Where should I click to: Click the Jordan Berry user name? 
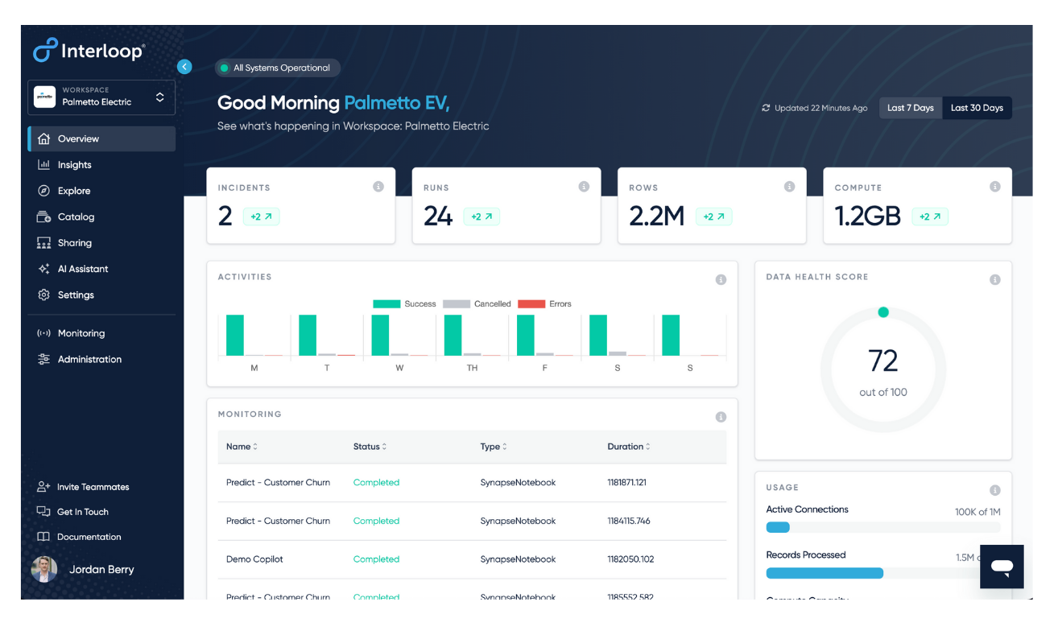click(101, 569)
